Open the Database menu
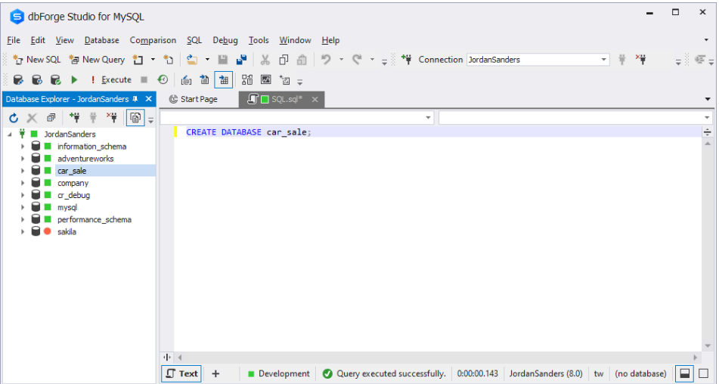Image resolution: width=719 pixels, height=384 pixels. click(102, 40)
